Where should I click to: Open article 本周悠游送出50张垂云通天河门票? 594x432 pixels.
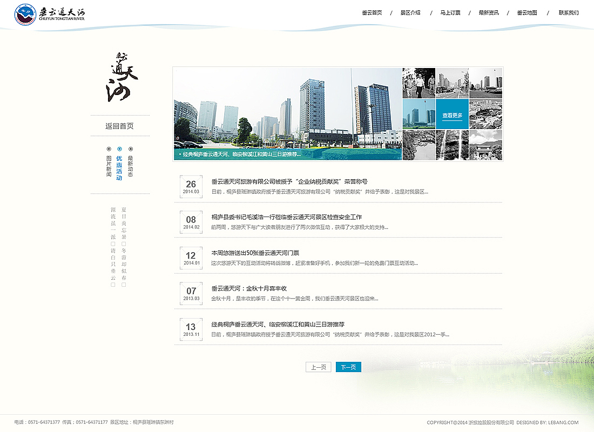coord(255,253)
